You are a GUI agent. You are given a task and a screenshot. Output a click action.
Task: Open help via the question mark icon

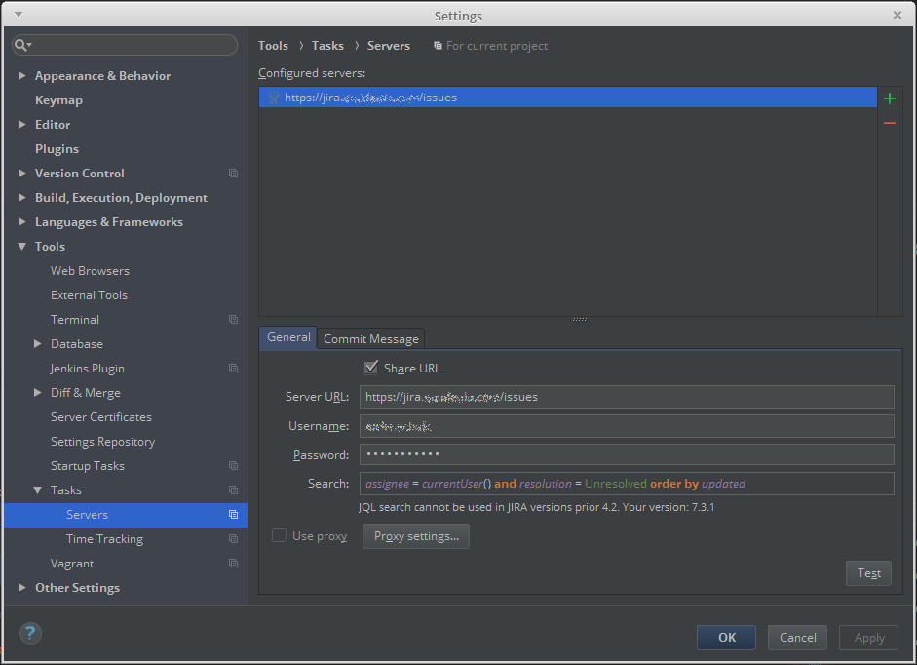pos(29,633)
